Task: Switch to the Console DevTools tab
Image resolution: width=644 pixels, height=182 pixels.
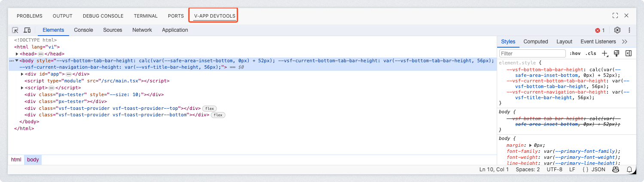Action: click(83, 30)
